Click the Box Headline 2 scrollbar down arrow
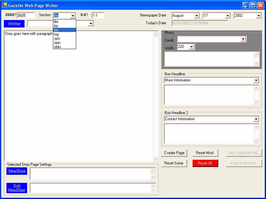Image resolution: width=266 pixels, height=199 pixels. click(x=256, y=141)
